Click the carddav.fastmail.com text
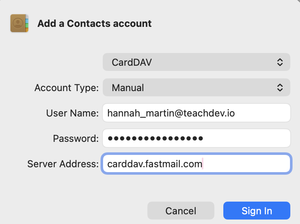This screenshot has width=300, height=224. [x=154, y=164]
